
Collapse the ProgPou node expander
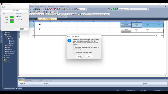click(x=7, y=39)
